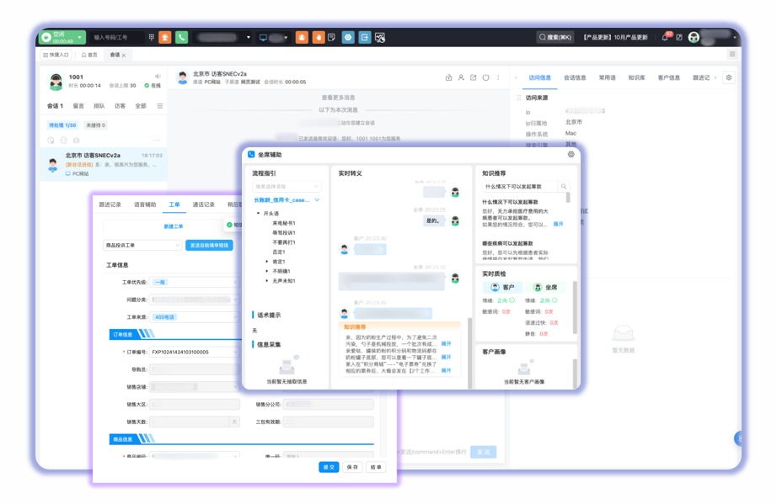Click the list menu icon beside 全部 tab
Screen dimensions: 777x504
(x=160, y=107)
